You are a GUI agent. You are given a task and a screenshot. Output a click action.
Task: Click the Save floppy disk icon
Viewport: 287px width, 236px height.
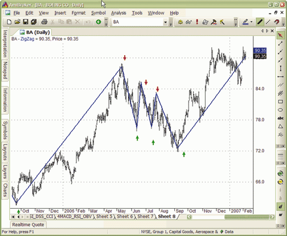(x=26, y=22)
